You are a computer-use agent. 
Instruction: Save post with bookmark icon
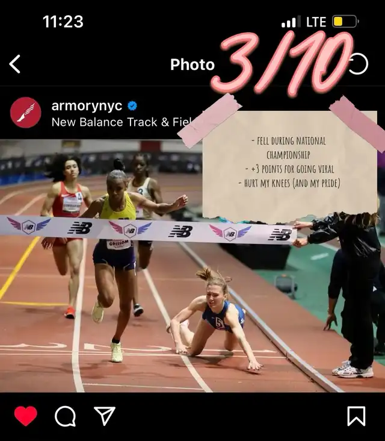356,416
